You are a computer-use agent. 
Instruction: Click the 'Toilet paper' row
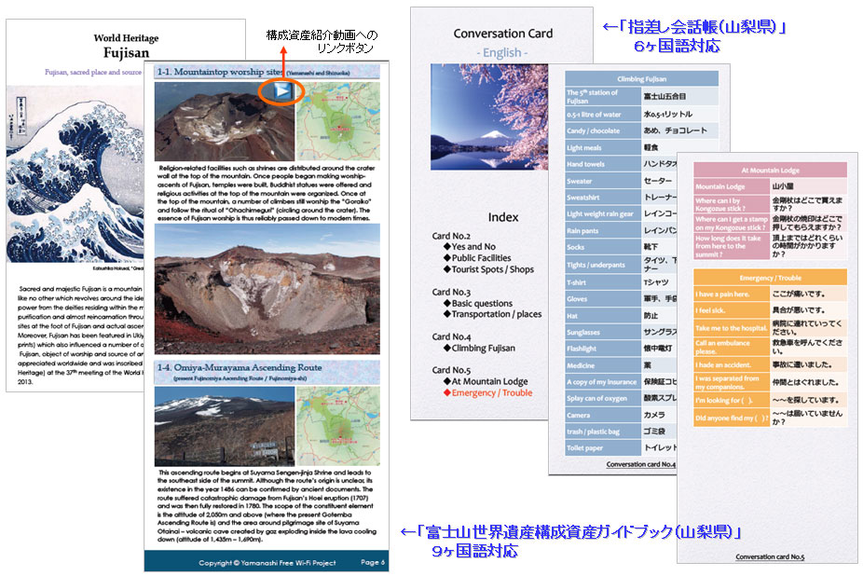(621, 447)
